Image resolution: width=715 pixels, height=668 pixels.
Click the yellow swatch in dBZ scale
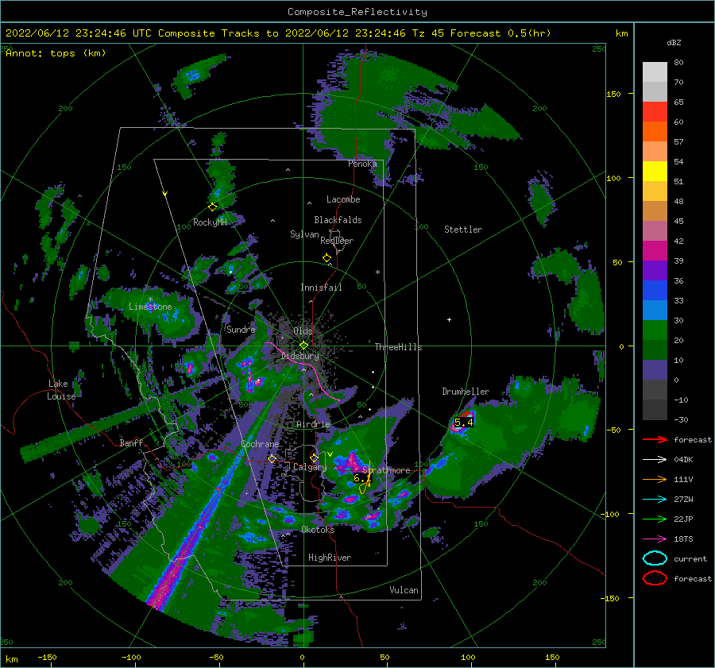pyautogui.click(x=655, y=171)
